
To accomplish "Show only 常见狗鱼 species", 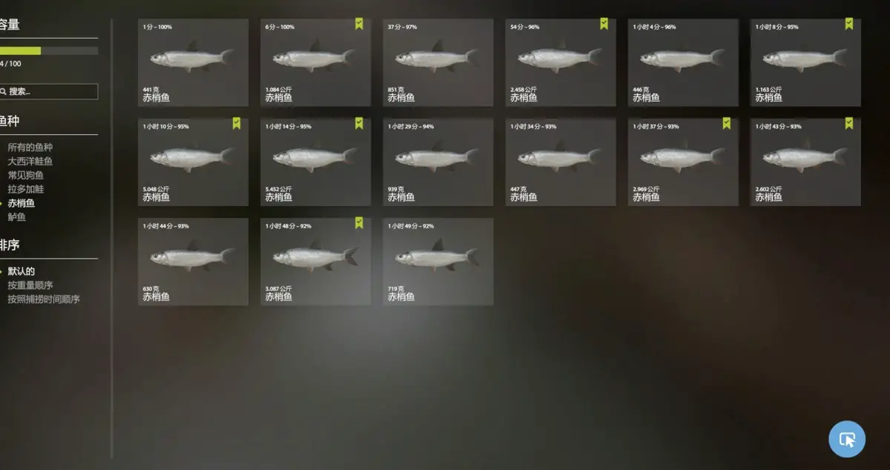I will click(x=26, y=175).
